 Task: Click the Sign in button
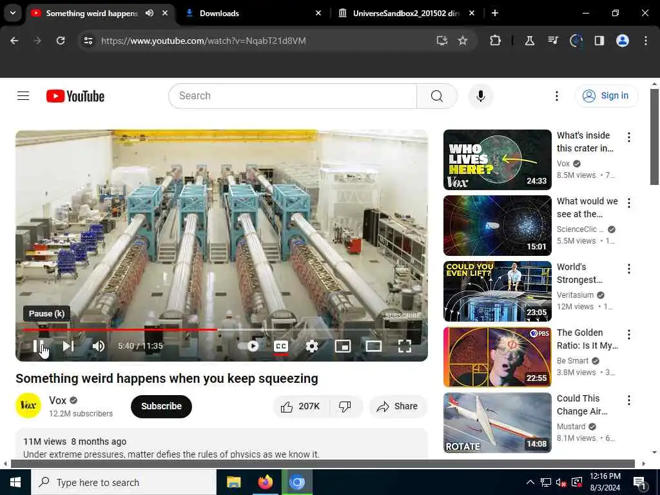(607, 96)
